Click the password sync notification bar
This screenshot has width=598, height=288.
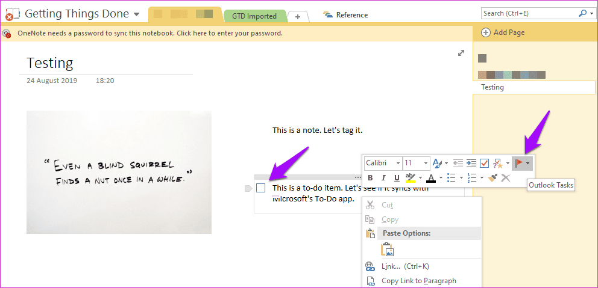pos(236,33)
